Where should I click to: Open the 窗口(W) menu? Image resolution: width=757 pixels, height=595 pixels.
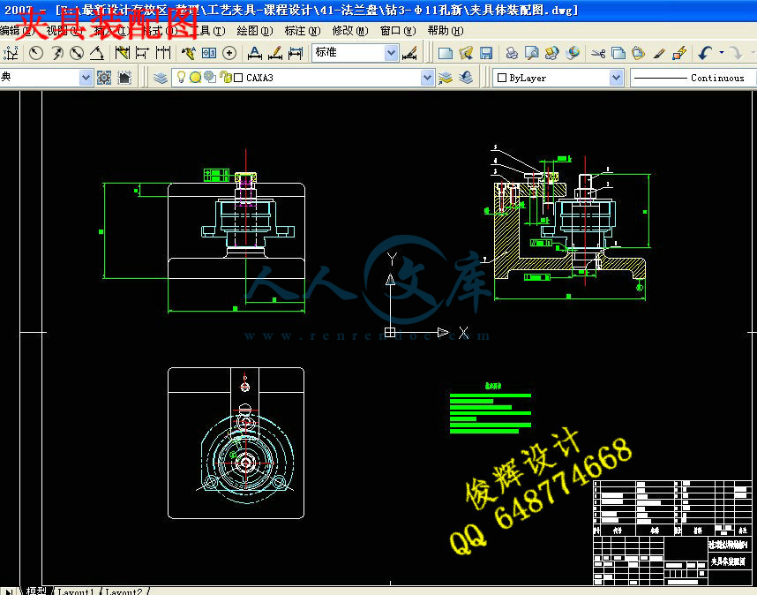[398, 31]
